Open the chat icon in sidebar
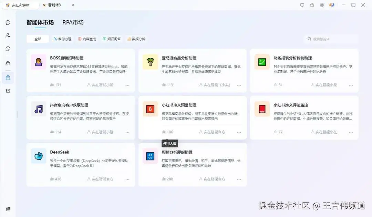The image size is (372, 217). pyautogui.click(x=8, y=22)
